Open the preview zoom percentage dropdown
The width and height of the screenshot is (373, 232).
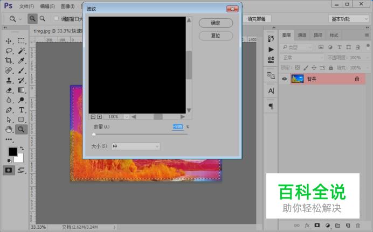pos(127,117)
